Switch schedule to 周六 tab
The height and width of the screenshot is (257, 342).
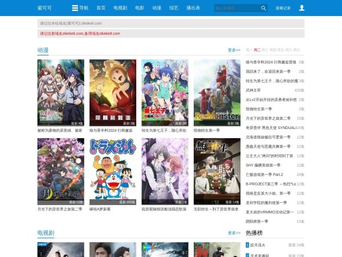coord(289,50)
